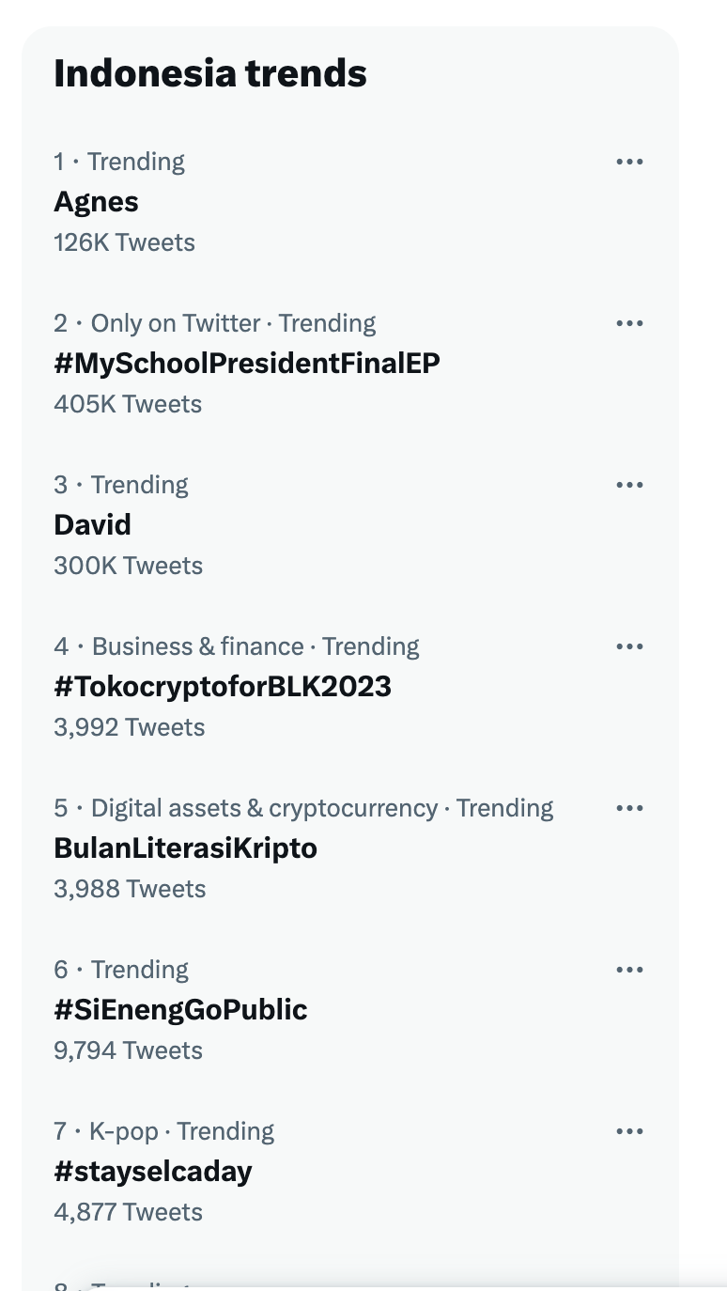
Task: Open more options for #SiEnengGoPublic
Action: [629, 970]
